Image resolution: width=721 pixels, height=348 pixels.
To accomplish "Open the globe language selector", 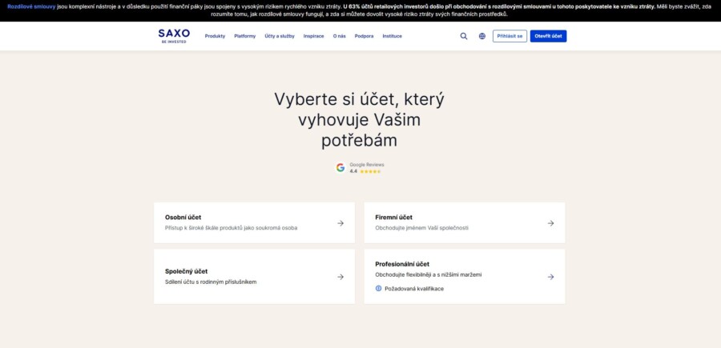I will (x=482, y=36).
